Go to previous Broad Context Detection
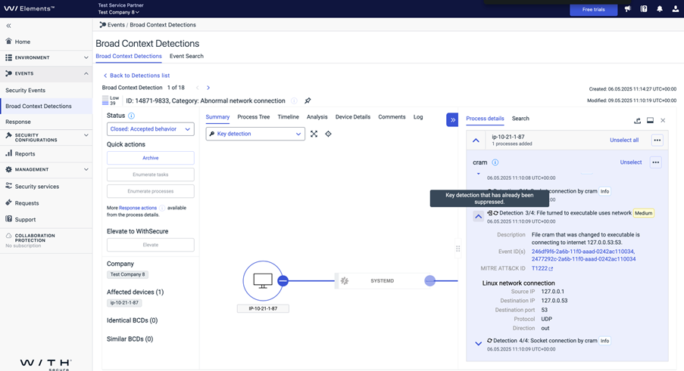 pyautogui.click(x=197, y=88)
